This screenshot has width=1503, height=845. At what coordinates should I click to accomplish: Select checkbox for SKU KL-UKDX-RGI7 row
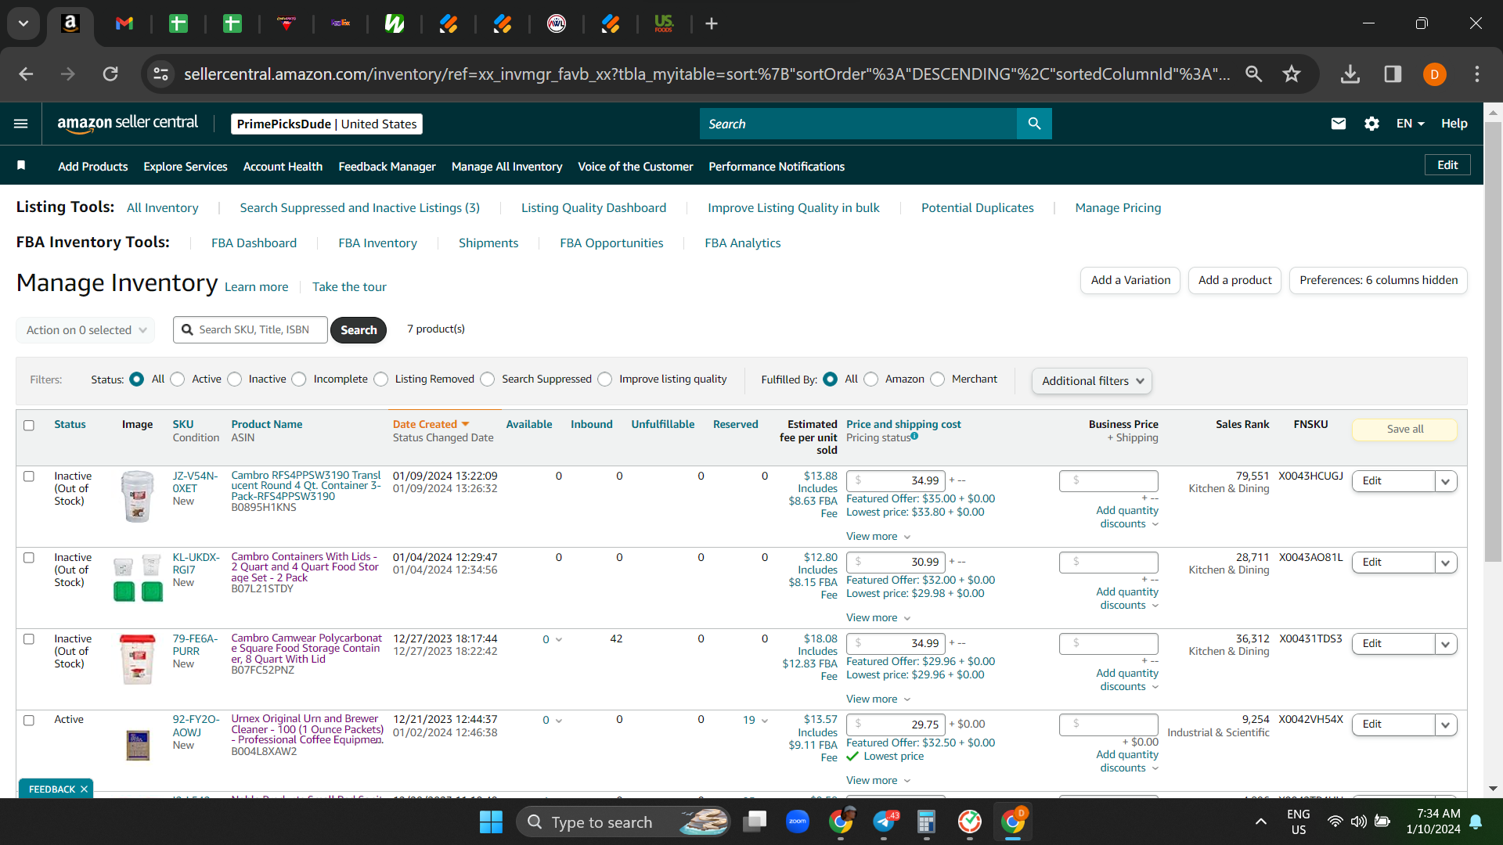coord(29,558)
